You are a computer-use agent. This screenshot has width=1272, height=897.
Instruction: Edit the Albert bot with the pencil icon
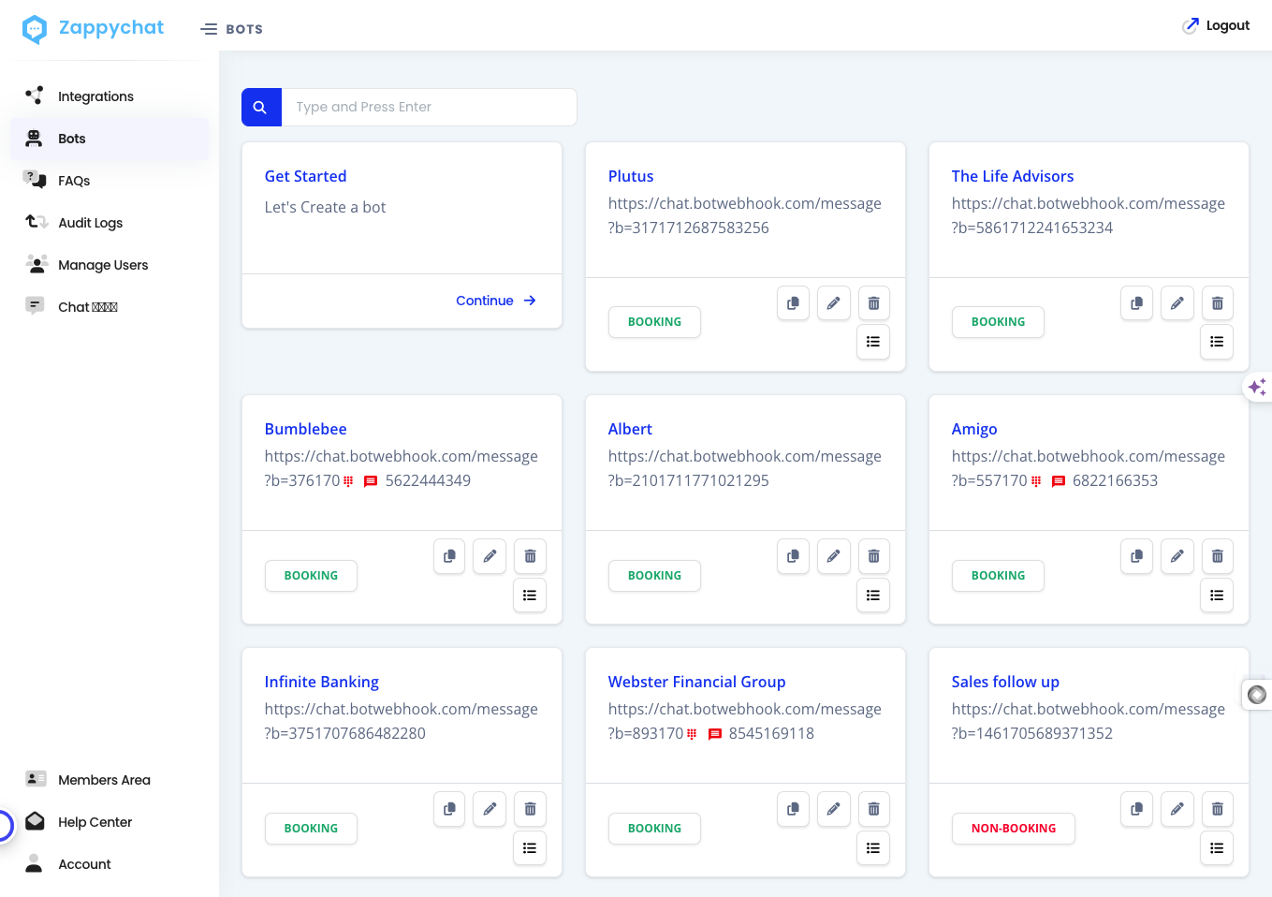coord(833,556)
